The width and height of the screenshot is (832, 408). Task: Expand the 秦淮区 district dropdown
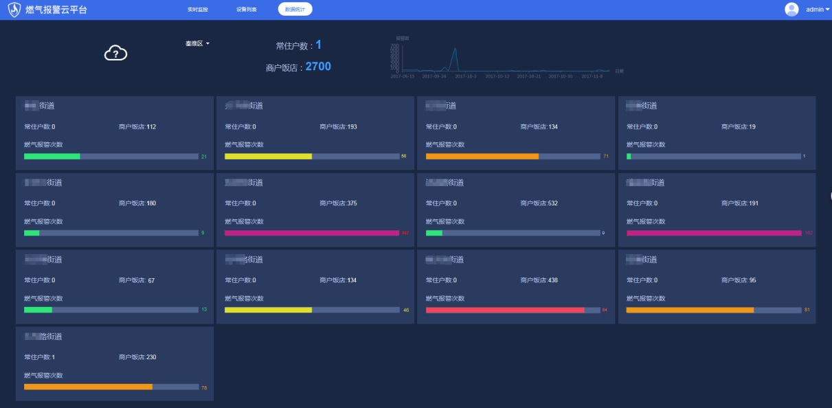click(197, 43)
